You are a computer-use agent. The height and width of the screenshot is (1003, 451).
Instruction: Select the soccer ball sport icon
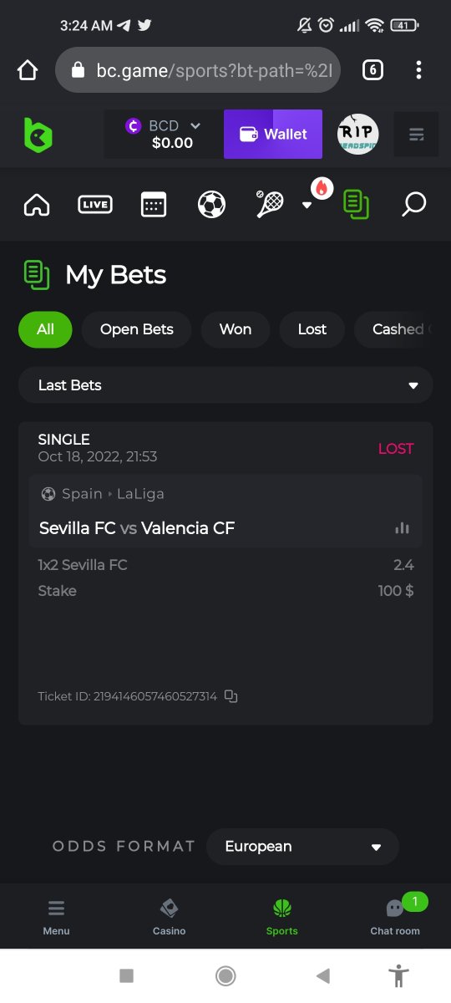coord(212,204)
